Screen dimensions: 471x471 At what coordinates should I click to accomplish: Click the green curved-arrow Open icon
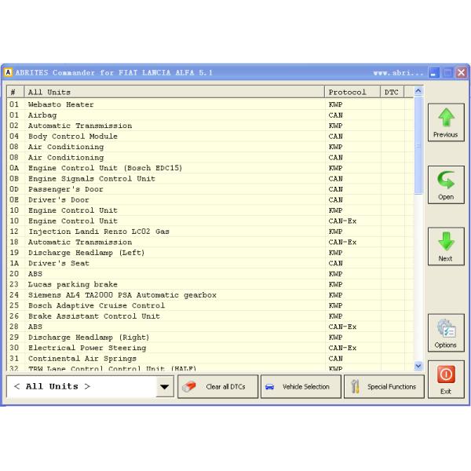tap(445, 181)
